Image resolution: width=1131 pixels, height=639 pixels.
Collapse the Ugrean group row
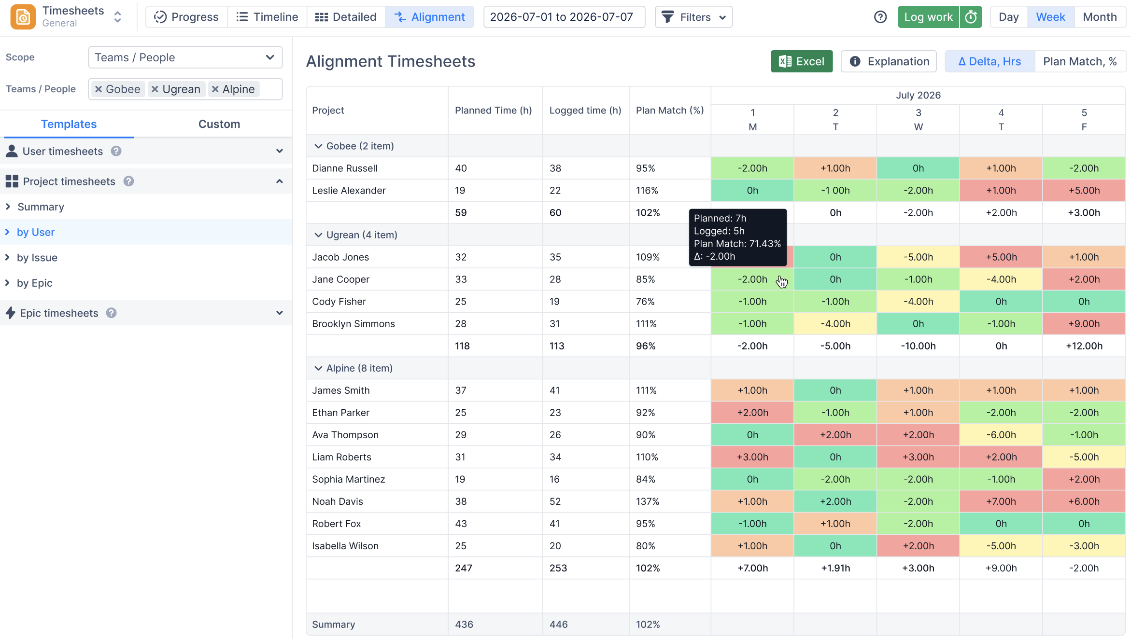pyautogui.click(x=318, y=235)
